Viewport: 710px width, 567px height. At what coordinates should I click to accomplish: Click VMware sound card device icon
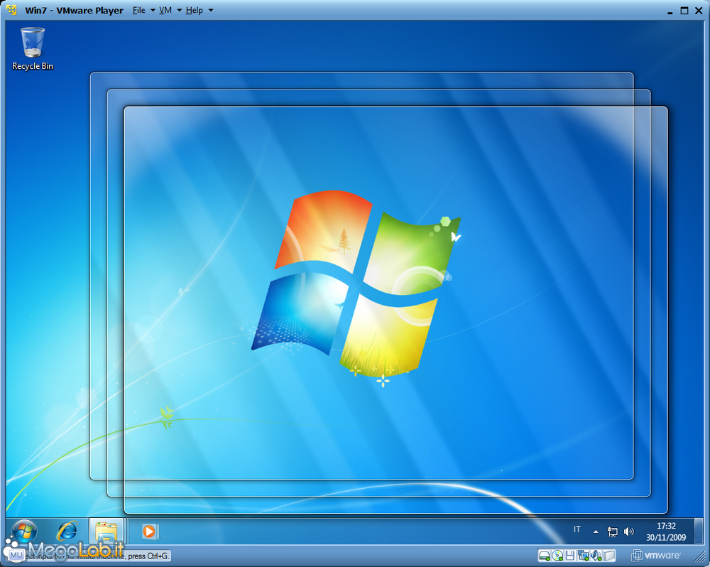tap(596, 555)
